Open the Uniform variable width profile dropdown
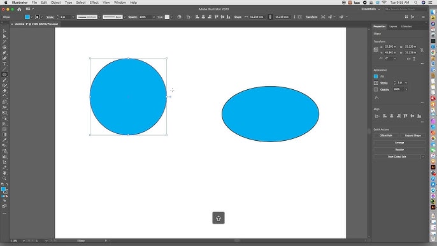Image resolution: width=437 pixels, height=246 pixels. coord(99,17)
